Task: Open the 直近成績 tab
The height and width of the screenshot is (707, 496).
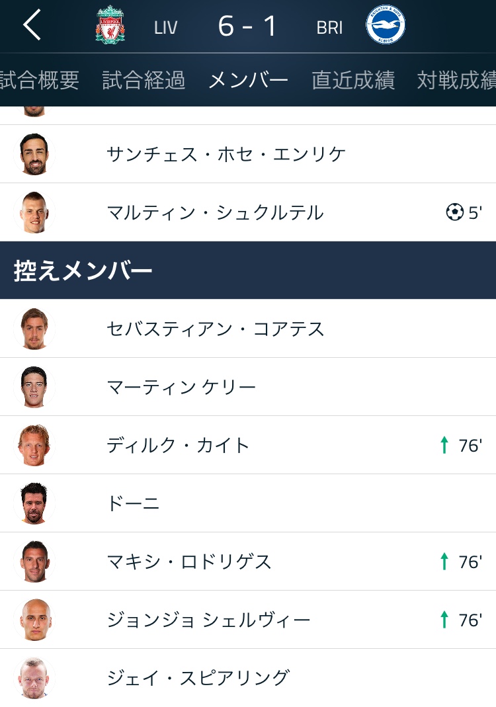Action: coord(353,80)
